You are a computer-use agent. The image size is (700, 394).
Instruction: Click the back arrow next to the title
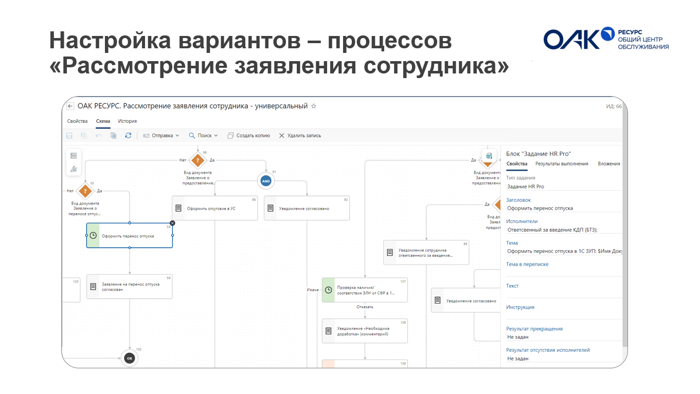click(70, 106)
